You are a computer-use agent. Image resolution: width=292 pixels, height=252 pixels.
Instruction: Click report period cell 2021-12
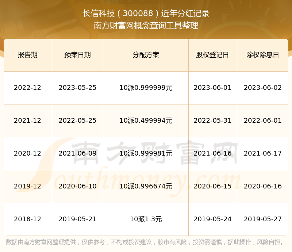(x=28, y=121)
